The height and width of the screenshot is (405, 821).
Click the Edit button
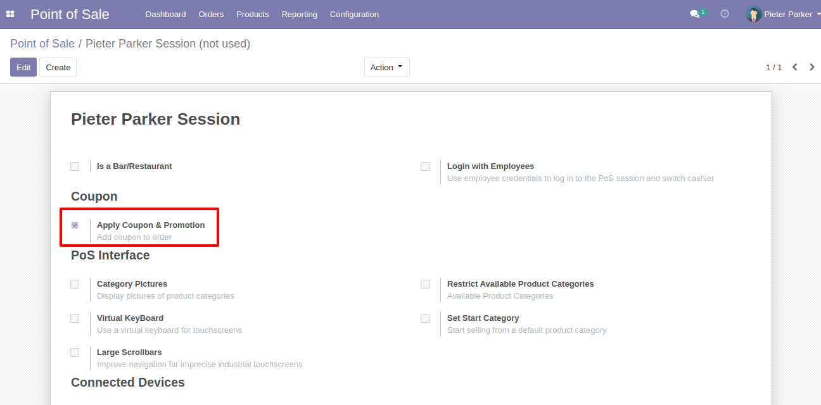pyautogui.click(x=23, y=67)
